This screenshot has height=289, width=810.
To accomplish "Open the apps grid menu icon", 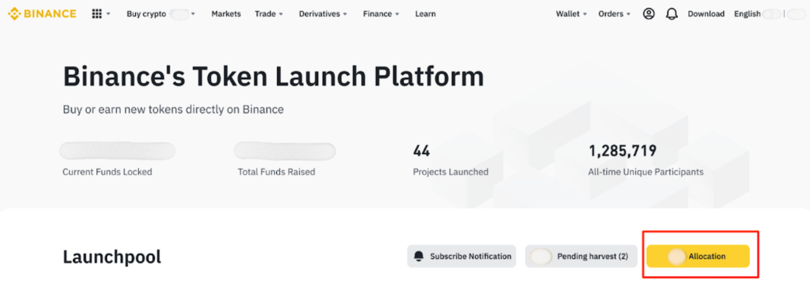I will tap(97, 14).
